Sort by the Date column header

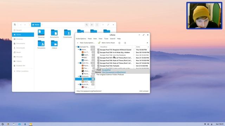pos(142,47)
